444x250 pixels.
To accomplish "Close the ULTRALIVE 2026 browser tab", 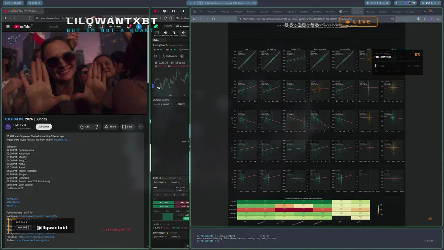I will pos(41,11).
